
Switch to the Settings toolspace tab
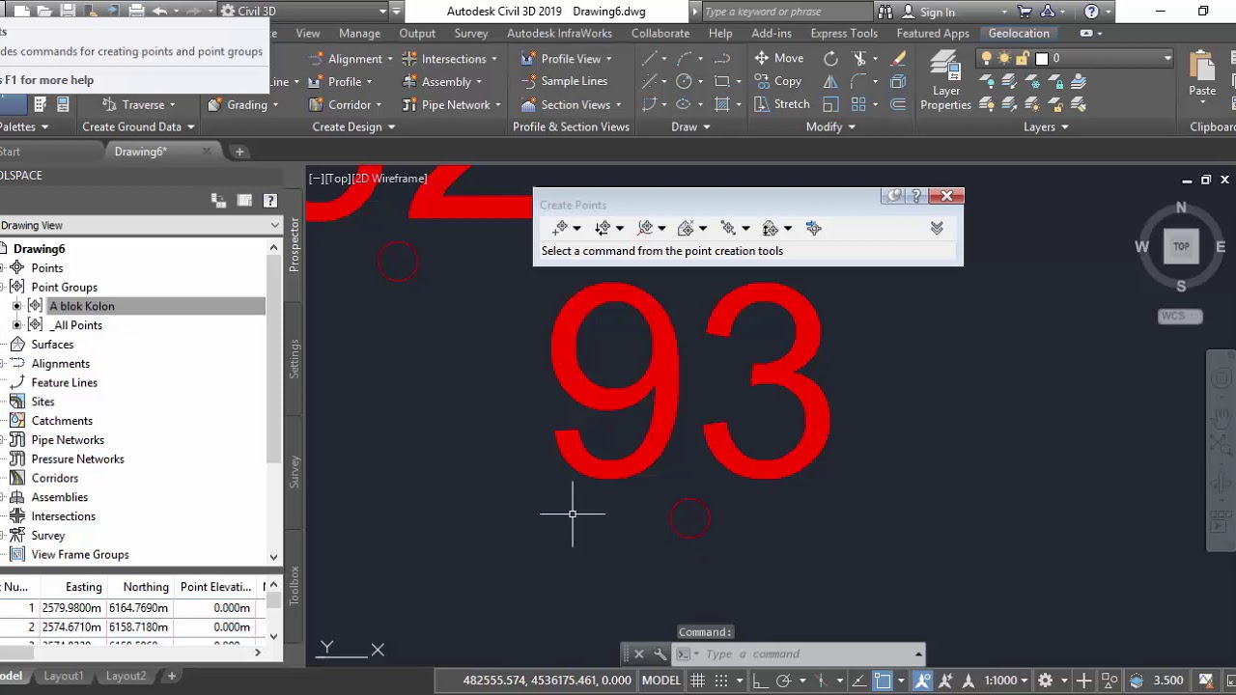295,359
